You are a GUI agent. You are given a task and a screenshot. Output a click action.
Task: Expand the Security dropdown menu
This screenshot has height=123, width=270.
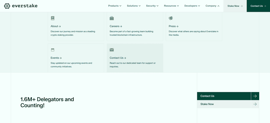click(152, 6)
